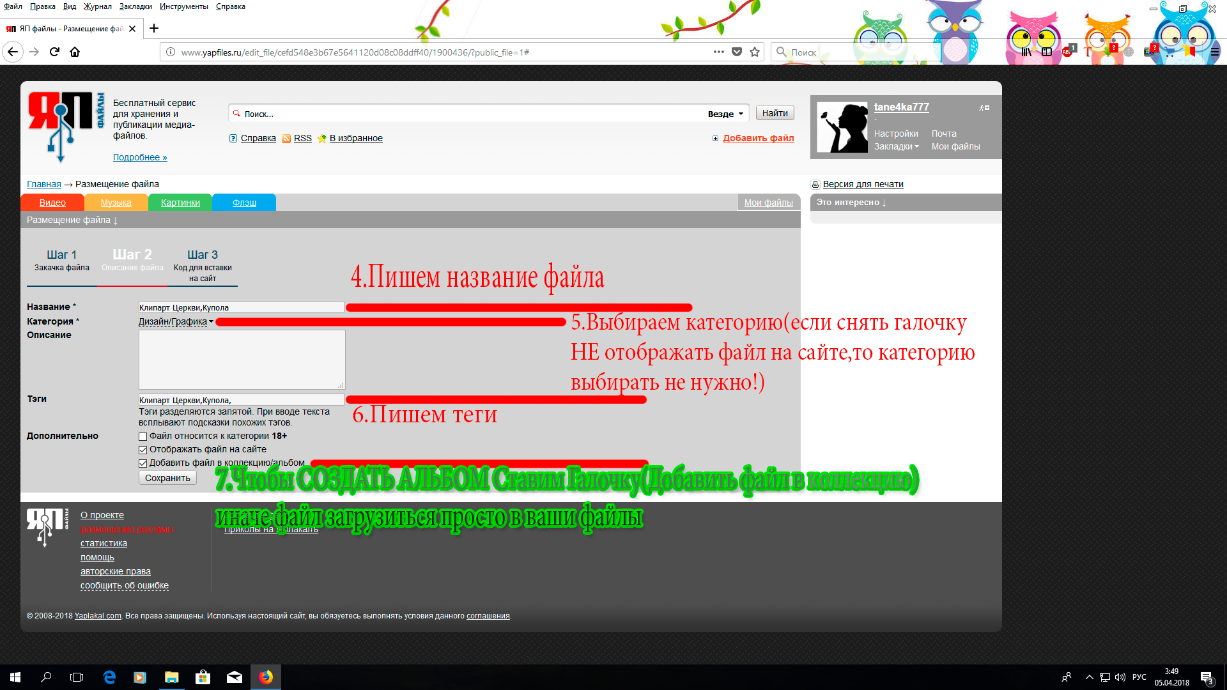Switch to the Музыка tab

pos(116,203)
